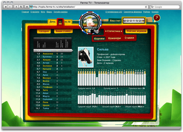The image size is (183, 132).
Task: Click the browser forward arrow button
Action: [10, 6]
